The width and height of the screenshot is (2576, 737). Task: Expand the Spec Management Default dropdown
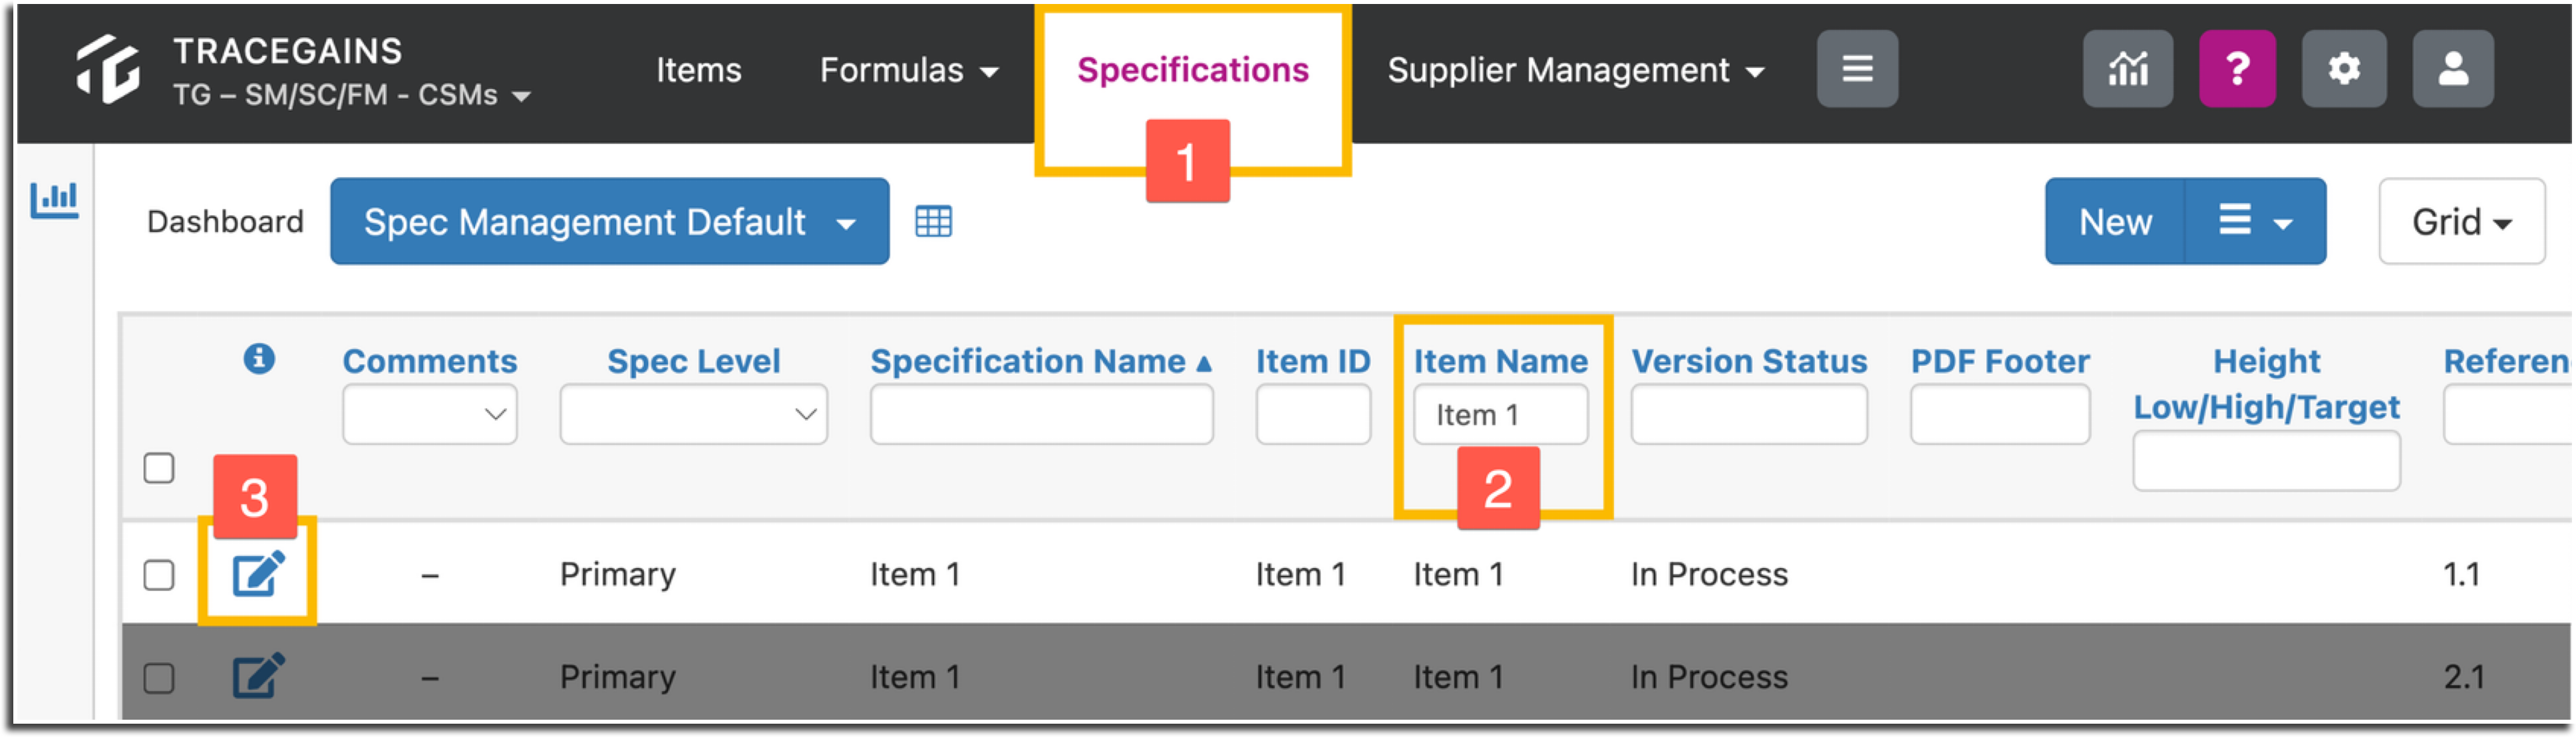coord(609,221)
